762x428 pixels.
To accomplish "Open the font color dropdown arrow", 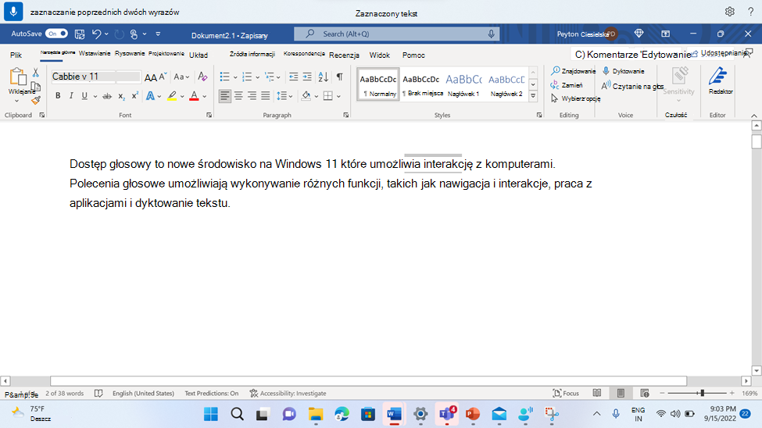I will (x=205, y=96).
